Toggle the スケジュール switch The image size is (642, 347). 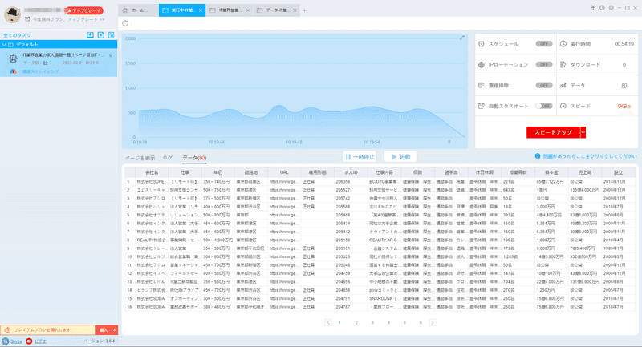click(x=544, y=44)
